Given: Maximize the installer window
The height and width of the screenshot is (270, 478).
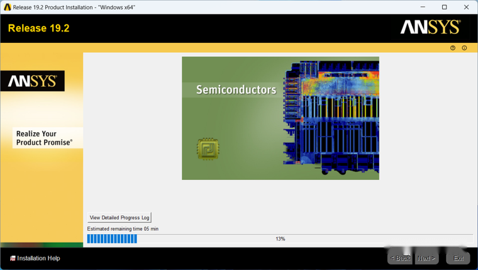Looking at the screenshot, I should pyautogui.click(x=445, y=7).
